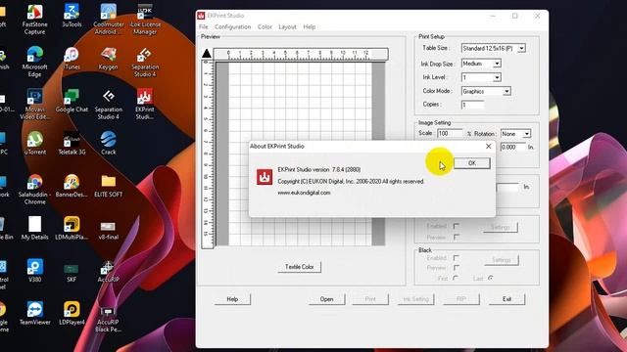This screenshot has height=352, width=627.
Task: Open iLok License Manager icon
Action: [145, 20]
